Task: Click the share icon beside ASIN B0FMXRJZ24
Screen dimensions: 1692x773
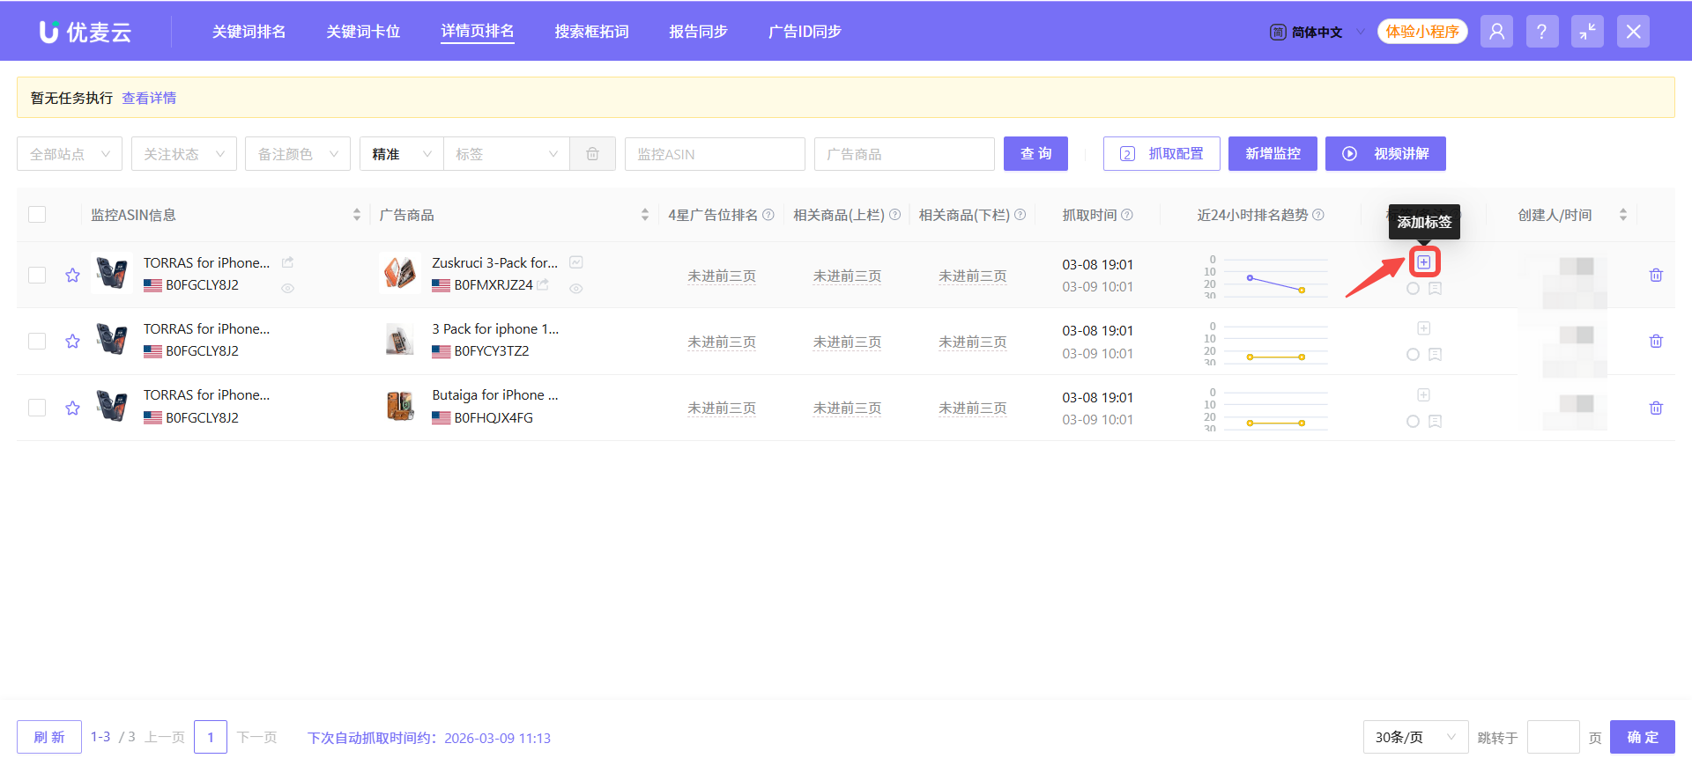Action: [x=543, y=284]
